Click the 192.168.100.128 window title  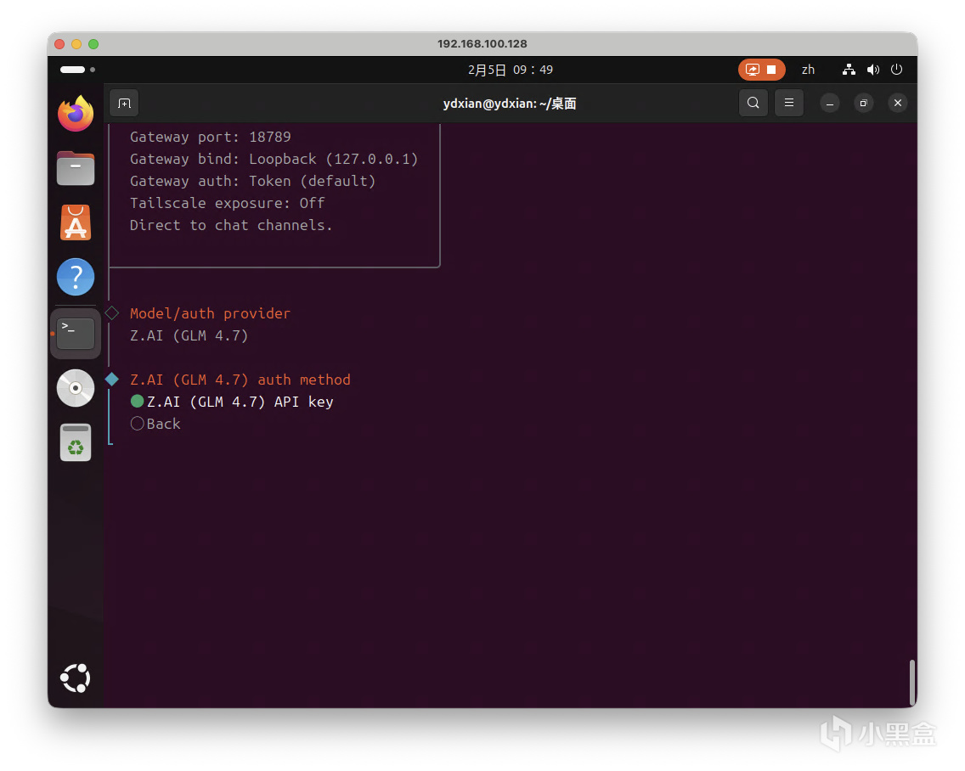pyautogui.click(x=482, y=43)
